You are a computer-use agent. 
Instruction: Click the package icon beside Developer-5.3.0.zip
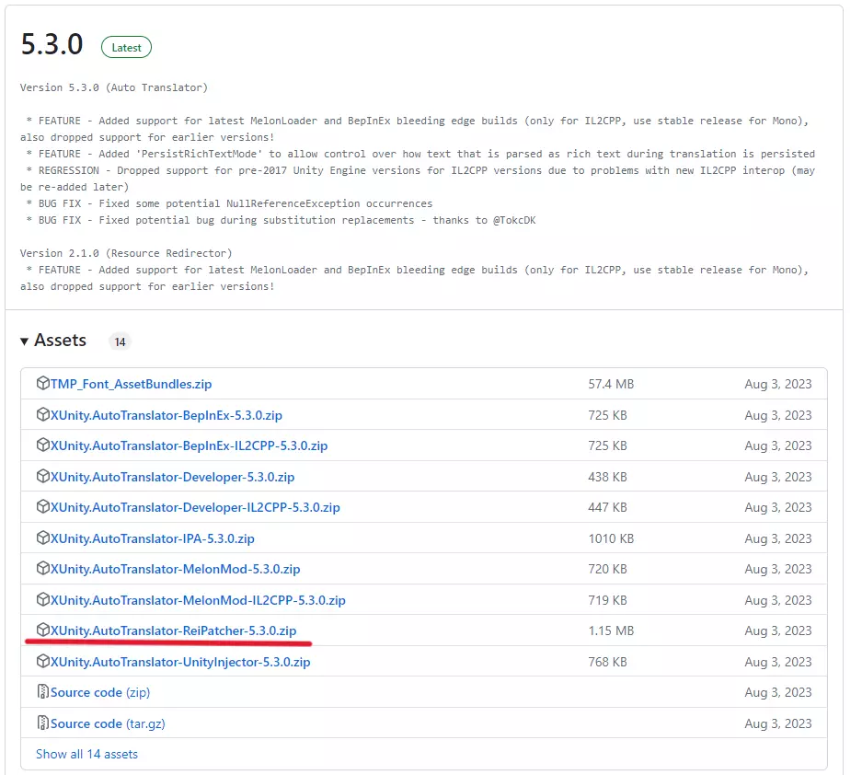(x=43, y=476)
